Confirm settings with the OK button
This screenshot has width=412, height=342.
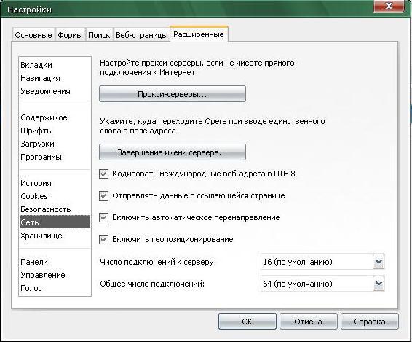pyautogui.click(x=247, y=322)
